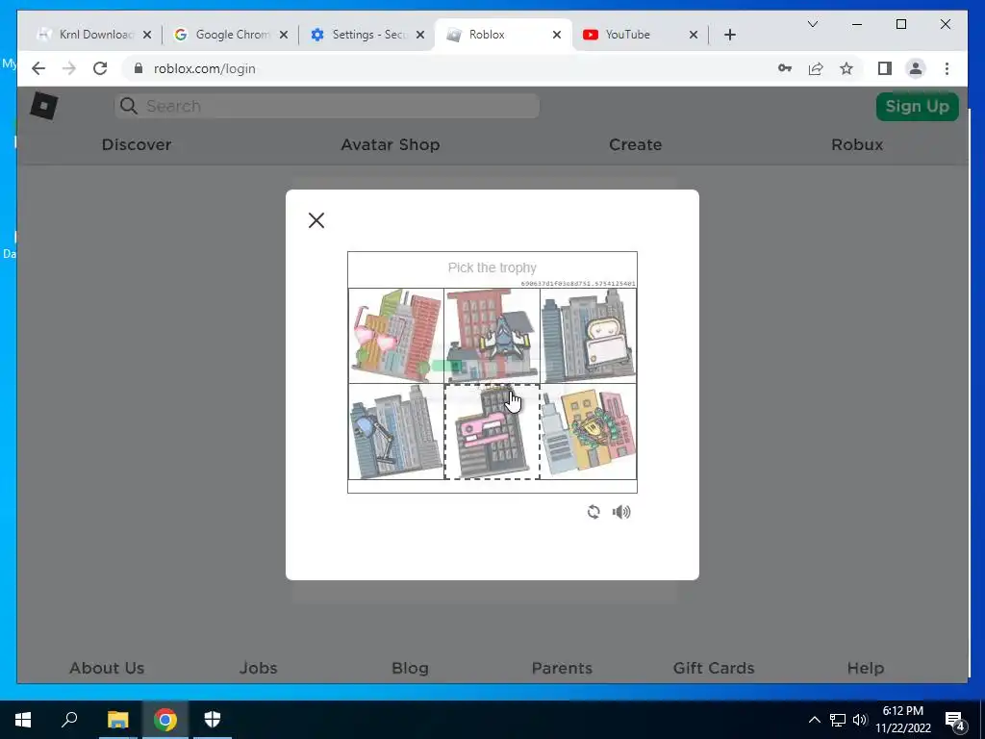Reload the current page
Image resolution: width=985 pixels, height=739 pixels.
pos(100,68)
